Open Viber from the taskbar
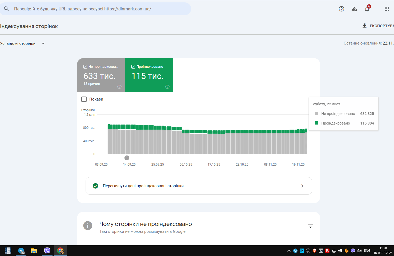Image resolution: width=394 pixels, height=256 pixels. [47, 251]
